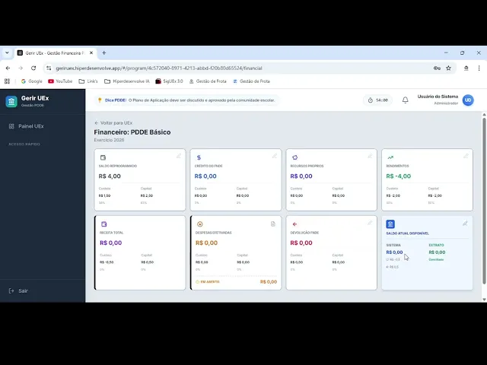The width and height of the screenshot is (487, 365).
Task: Click the wallet icon on Saldo Reprogramado
Action: tap(103, 157)
